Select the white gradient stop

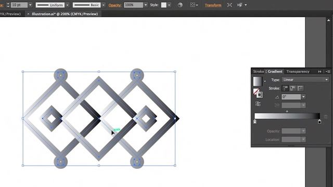(x=255, y=122)
